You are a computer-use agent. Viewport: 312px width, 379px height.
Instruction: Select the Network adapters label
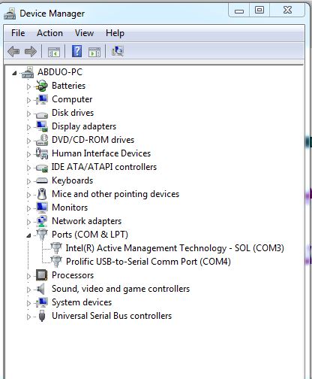87,221
